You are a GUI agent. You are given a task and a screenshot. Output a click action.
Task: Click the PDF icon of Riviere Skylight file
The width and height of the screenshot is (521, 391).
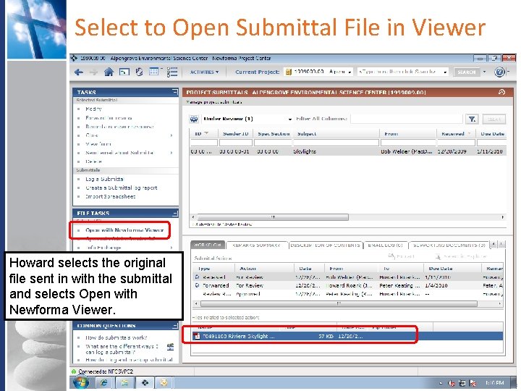pyautogui.click(x=198, y=336)
